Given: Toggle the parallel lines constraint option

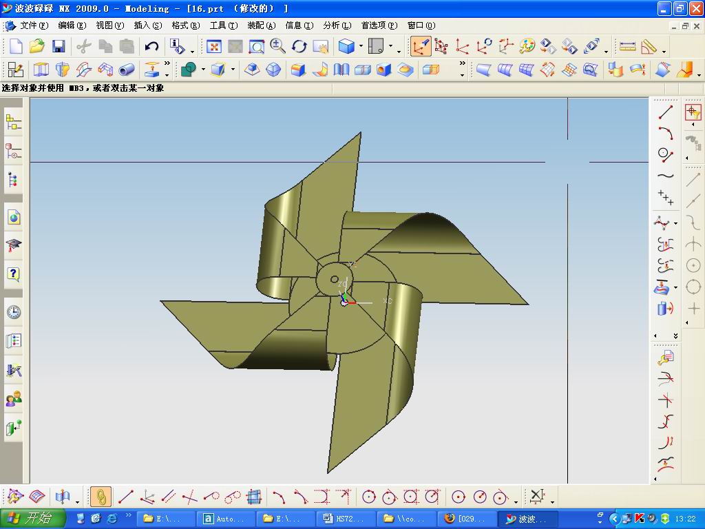Looking at the screenshot, I should (x=169, y=497).
